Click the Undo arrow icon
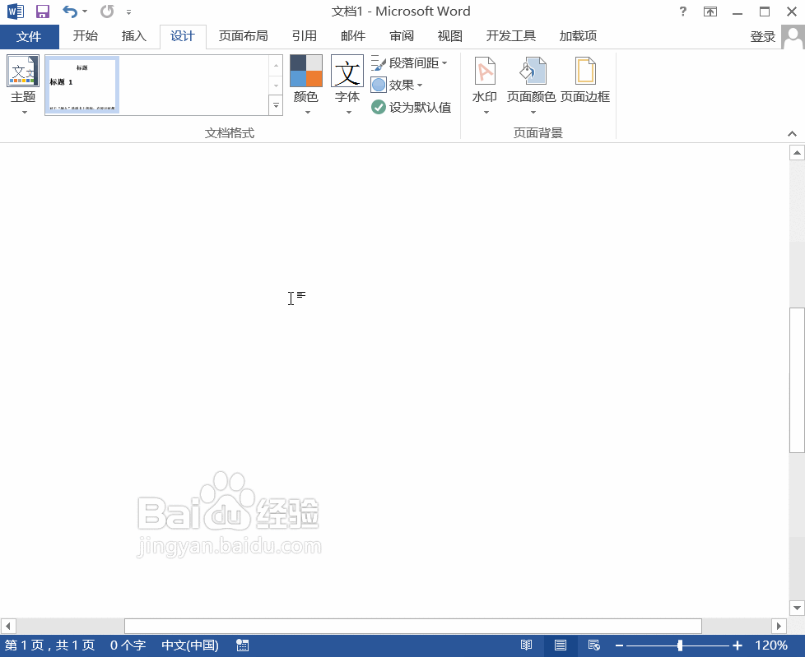805x657 pixels. click(68, 11)
